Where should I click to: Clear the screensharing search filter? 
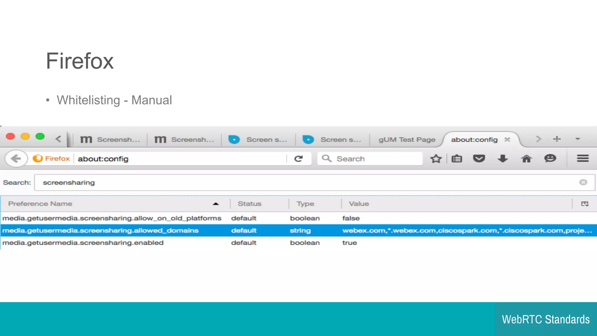click(583, 182)
